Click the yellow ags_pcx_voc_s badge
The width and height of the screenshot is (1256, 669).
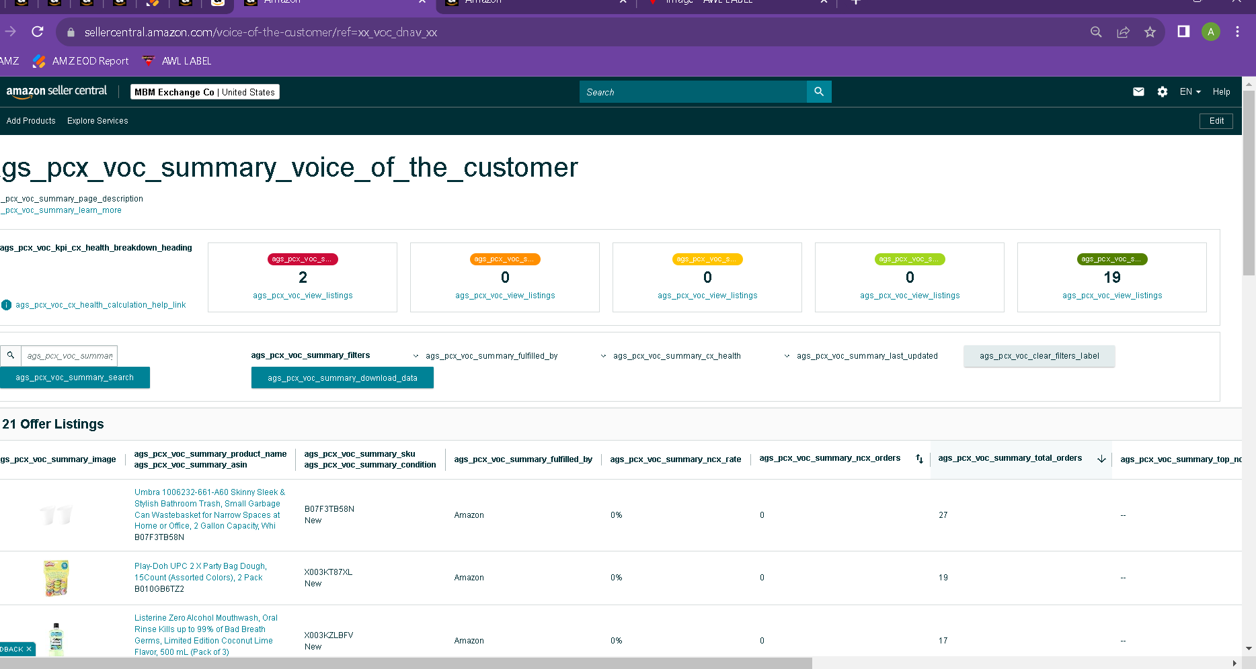707,259
